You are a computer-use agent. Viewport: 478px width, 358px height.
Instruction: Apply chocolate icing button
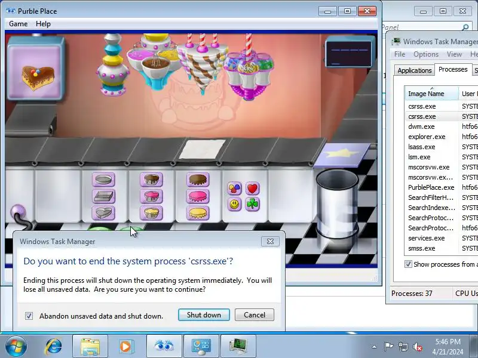(x=198, y=180)
